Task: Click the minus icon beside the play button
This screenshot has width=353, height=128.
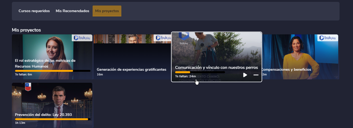Action: pyautogui.click(x=256, y=75)
